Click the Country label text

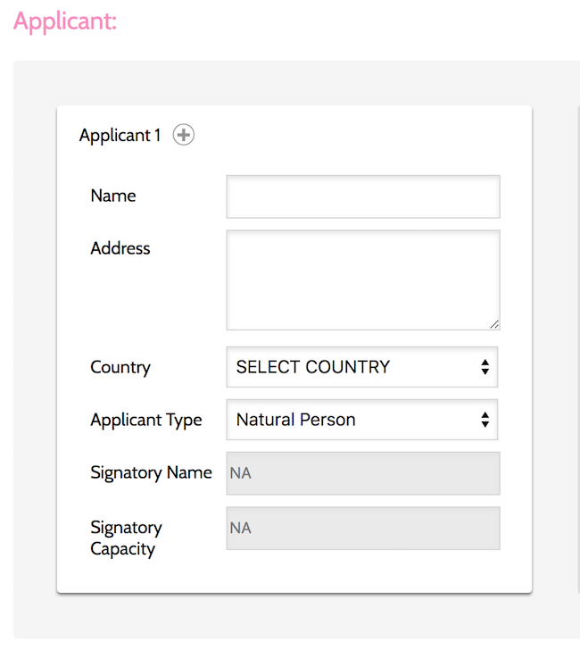(120, 367)
